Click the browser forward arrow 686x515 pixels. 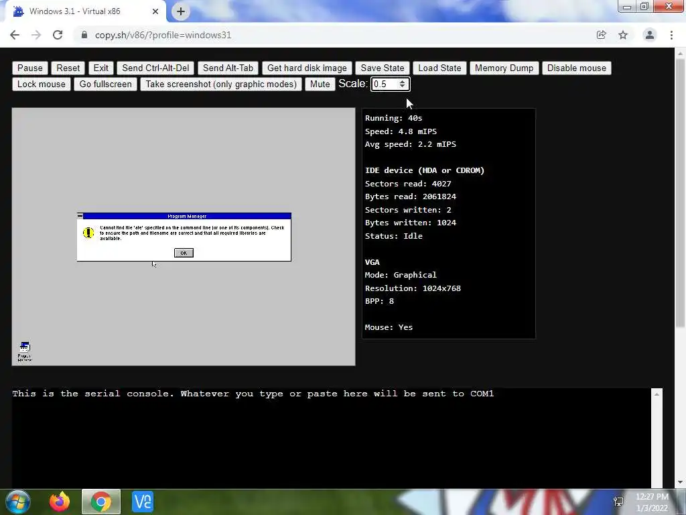click(36, 35)
